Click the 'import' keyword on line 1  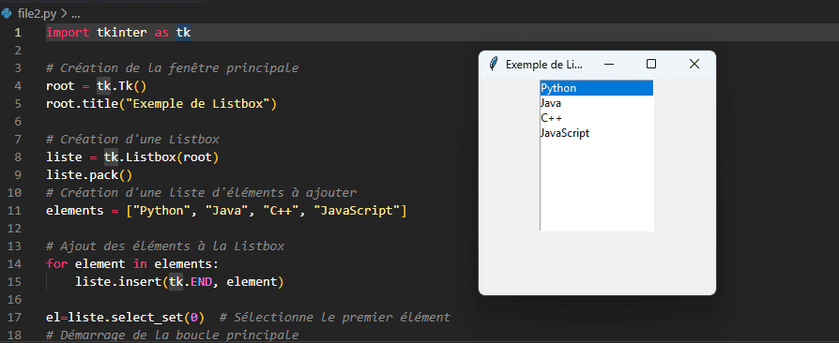point(68,33)
